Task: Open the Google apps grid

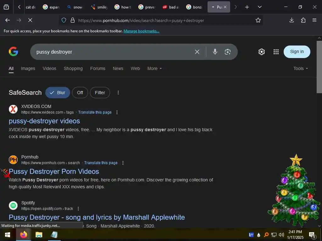Action: 276,52
